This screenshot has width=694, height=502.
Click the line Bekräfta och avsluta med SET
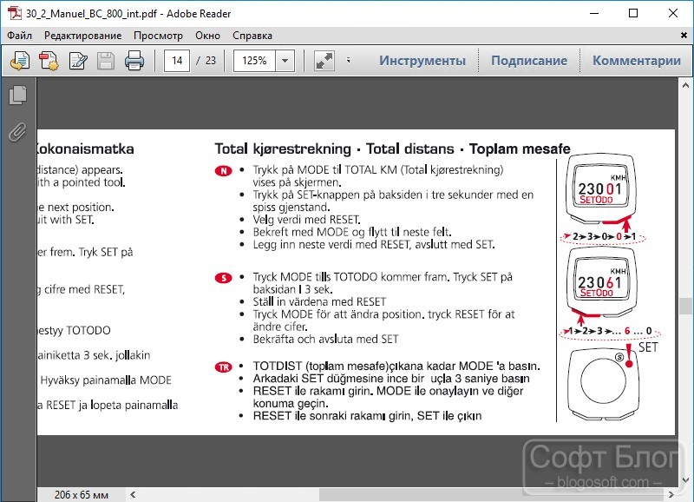point(326,340)
